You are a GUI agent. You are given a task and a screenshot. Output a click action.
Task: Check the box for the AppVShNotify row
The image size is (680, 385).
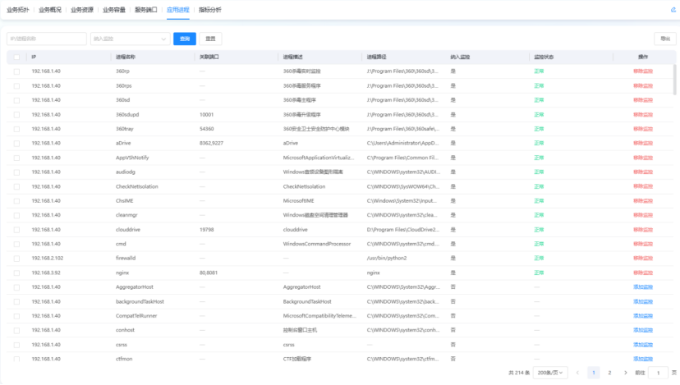point(16,158)
